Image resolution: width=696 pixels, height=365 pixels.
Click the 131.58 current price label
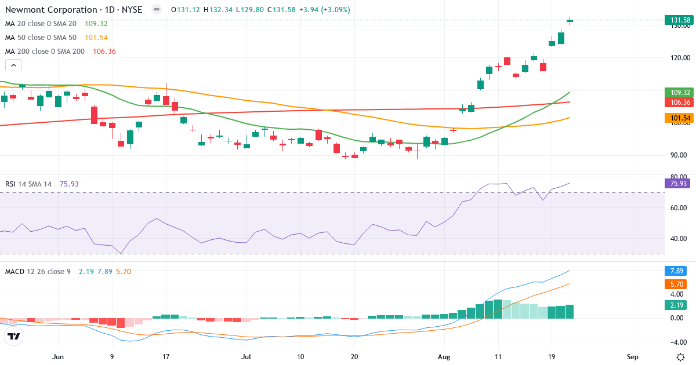click(x=679, y=20)
